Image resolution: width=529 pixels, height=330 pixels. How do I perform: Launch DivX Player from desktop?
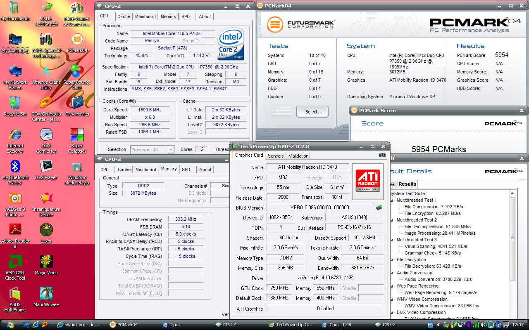[x=46, y=170]
